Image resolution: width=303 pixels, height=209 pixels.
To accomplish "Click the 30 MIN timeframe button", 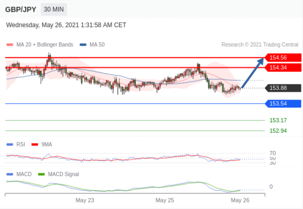I will [x=54, y=9].
